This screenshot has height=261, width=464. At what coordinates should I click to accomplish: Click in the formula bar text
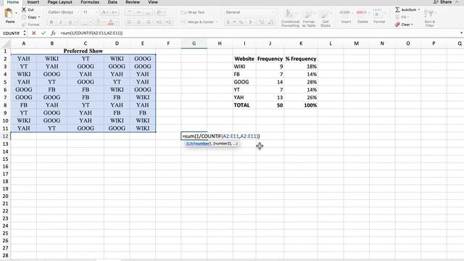point(91,33)
